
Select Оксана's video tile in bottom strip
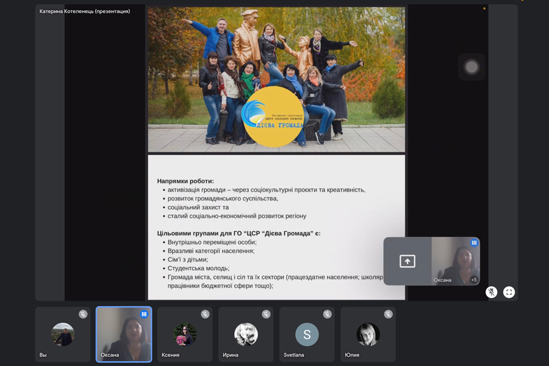pyautogui.click(x=124, y=335)
